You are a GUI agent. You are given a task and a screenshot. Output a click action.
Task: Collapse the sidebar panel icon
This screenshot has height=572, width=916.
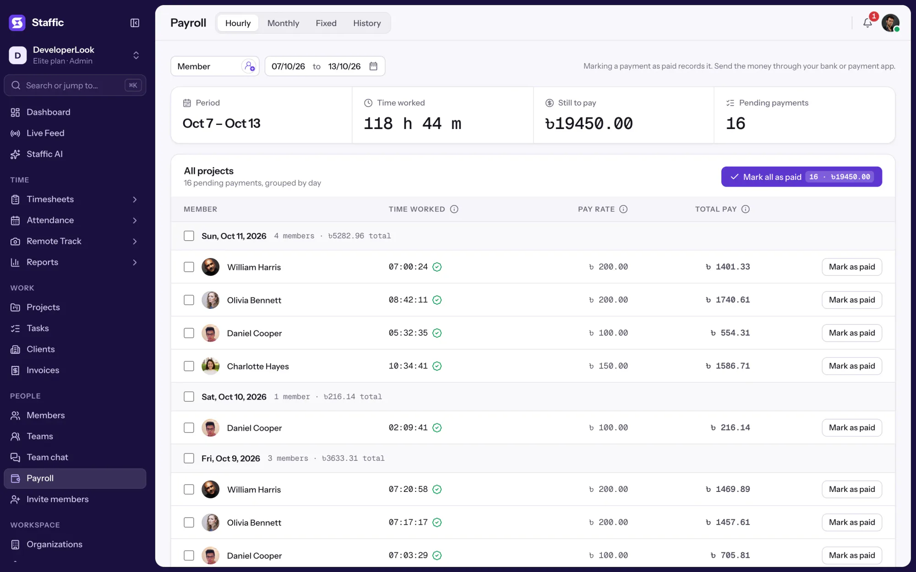pos(135,23)
